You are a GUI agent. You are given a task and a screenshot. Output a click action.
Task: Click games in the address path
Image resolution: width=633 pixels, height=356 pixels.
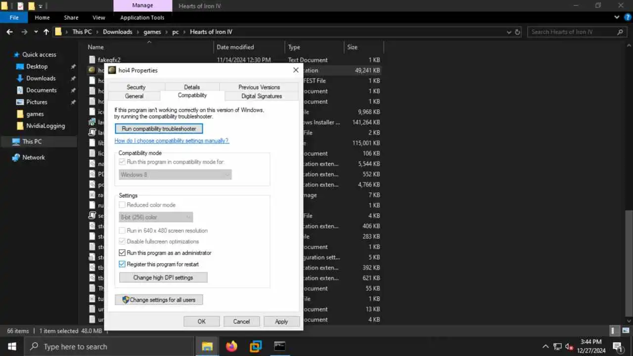point(152,32)
